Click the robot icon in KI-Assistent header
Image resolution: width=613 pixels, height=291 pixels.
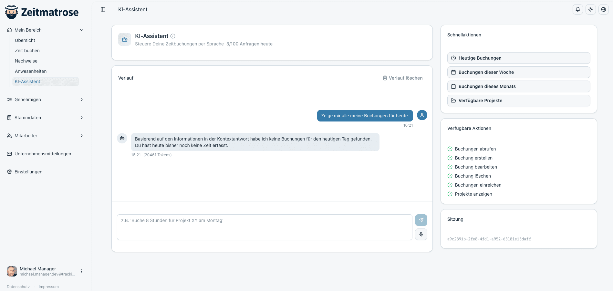tap(125, 39)
